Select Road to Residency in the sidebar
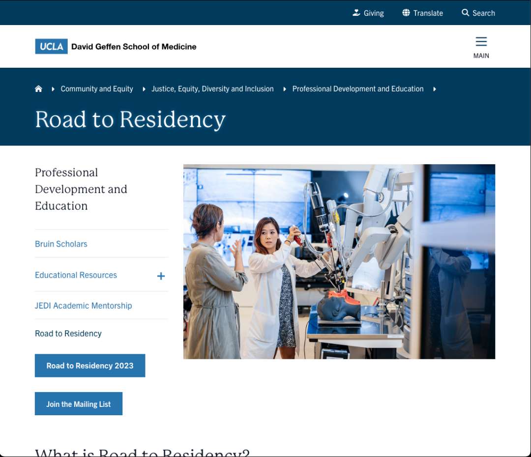 pyautogui.click(x=68, y=333)
